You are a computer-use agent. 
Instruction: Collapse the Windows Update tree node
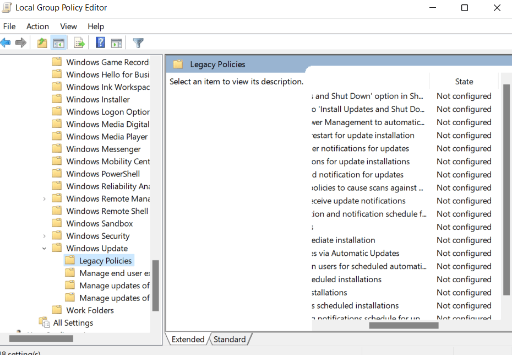tap(44, 248)
